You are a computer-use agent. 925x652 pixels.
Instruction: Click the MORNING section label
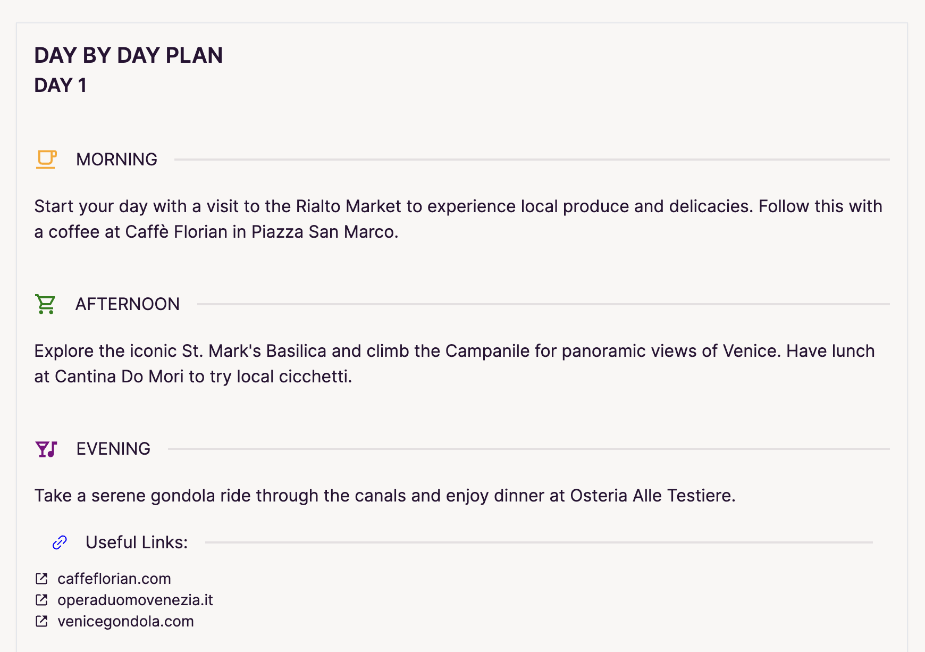tap(116, 159)
